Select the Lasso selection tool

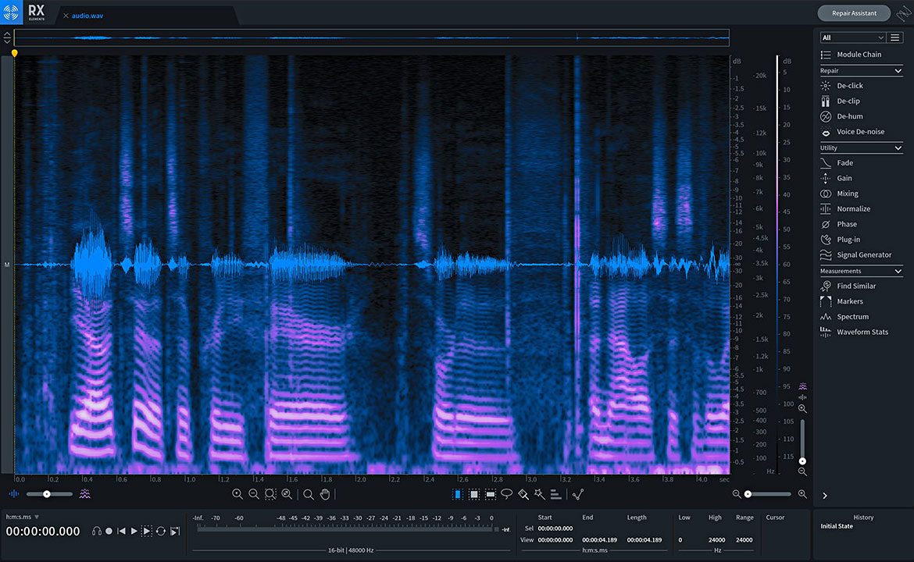507,494
